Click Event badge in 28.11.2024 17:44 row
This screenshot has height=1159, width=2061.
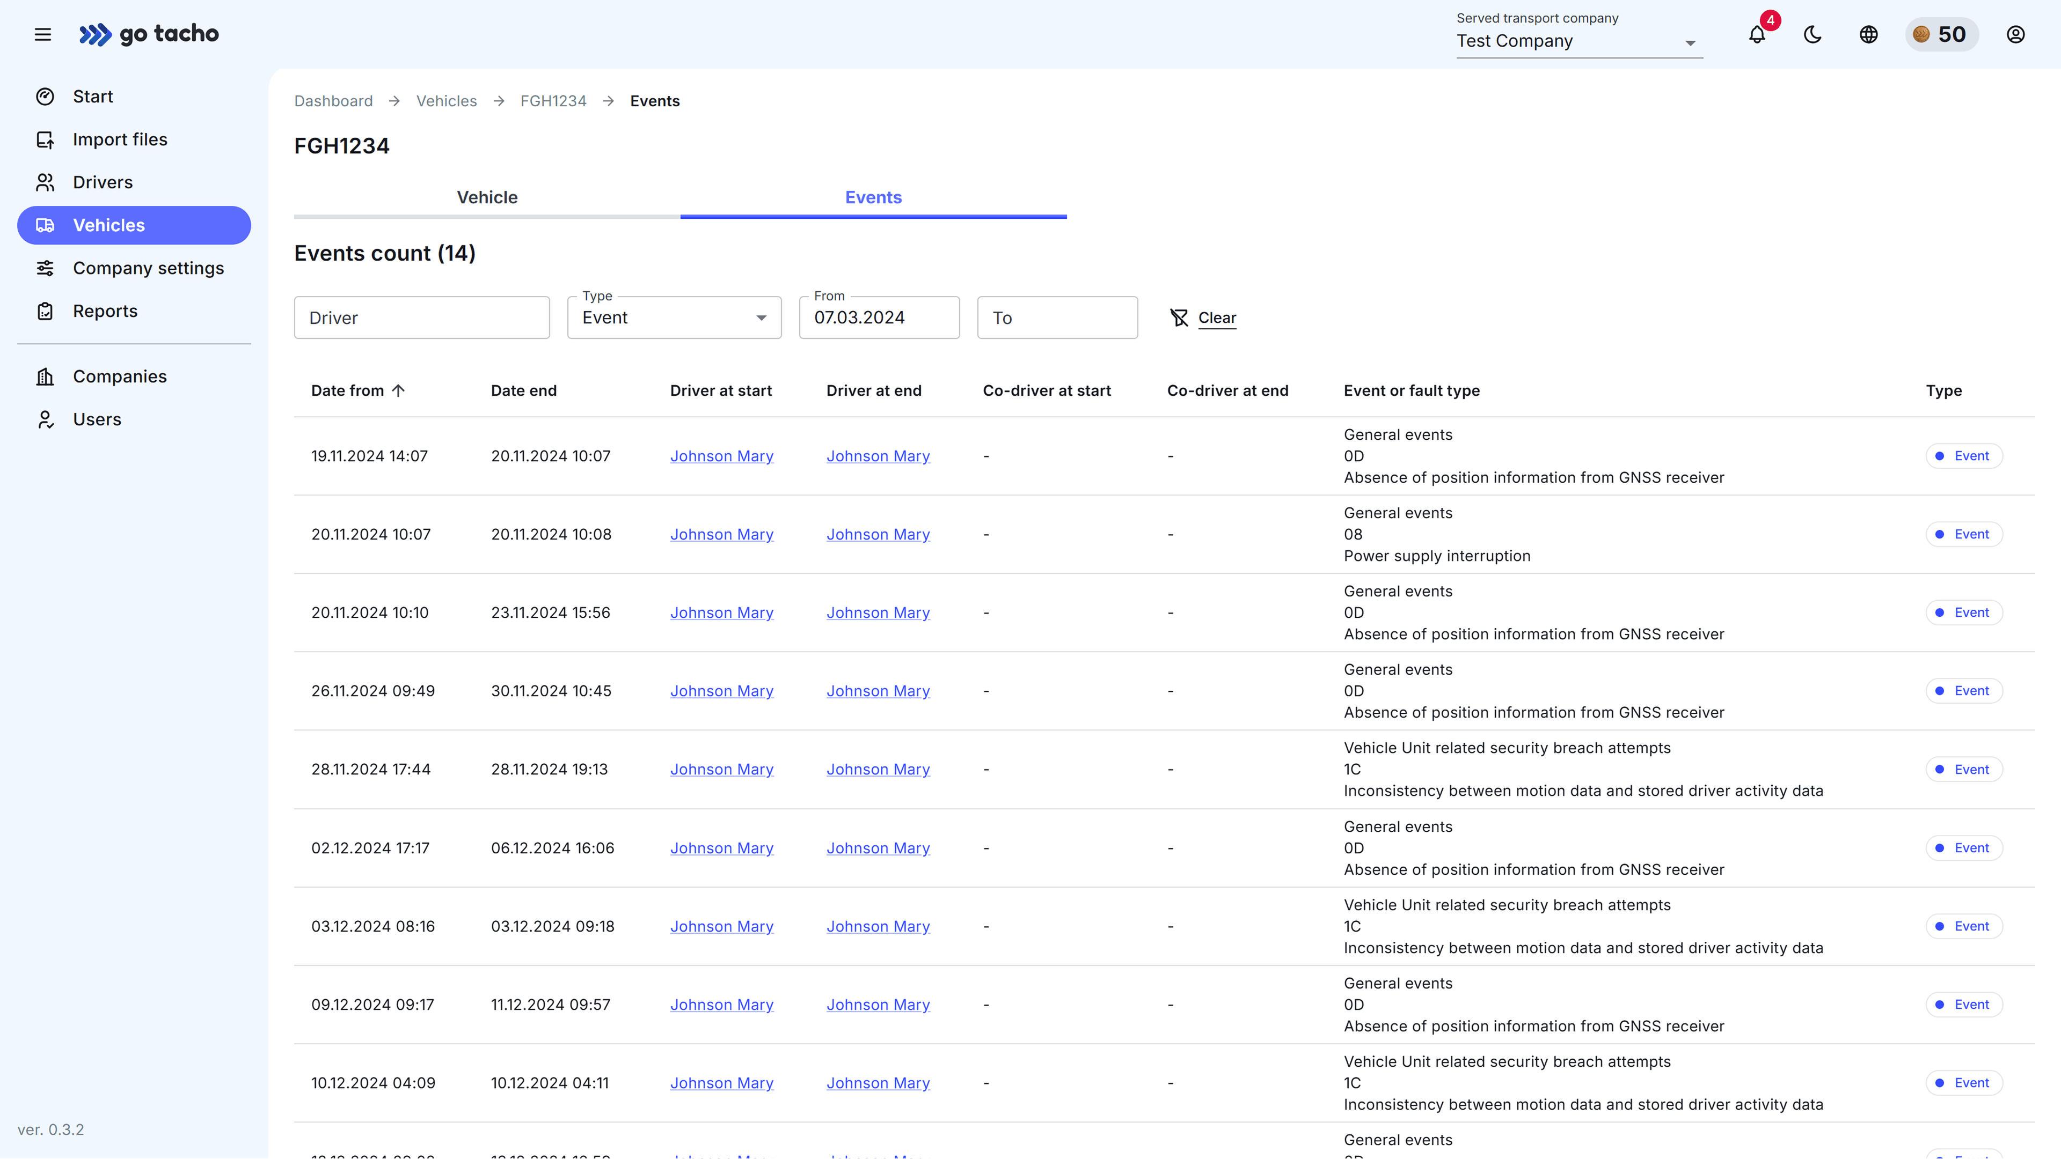pyautogui.click(x=1963, y=770)
